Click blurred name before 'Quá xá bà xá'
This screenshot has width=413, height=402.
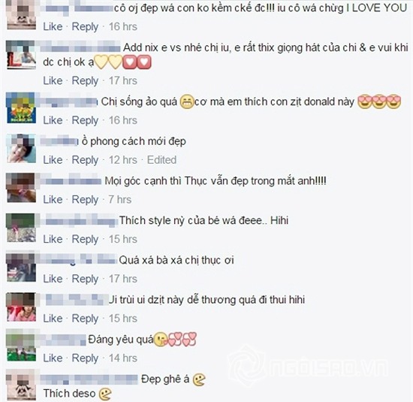coord(78,259)
